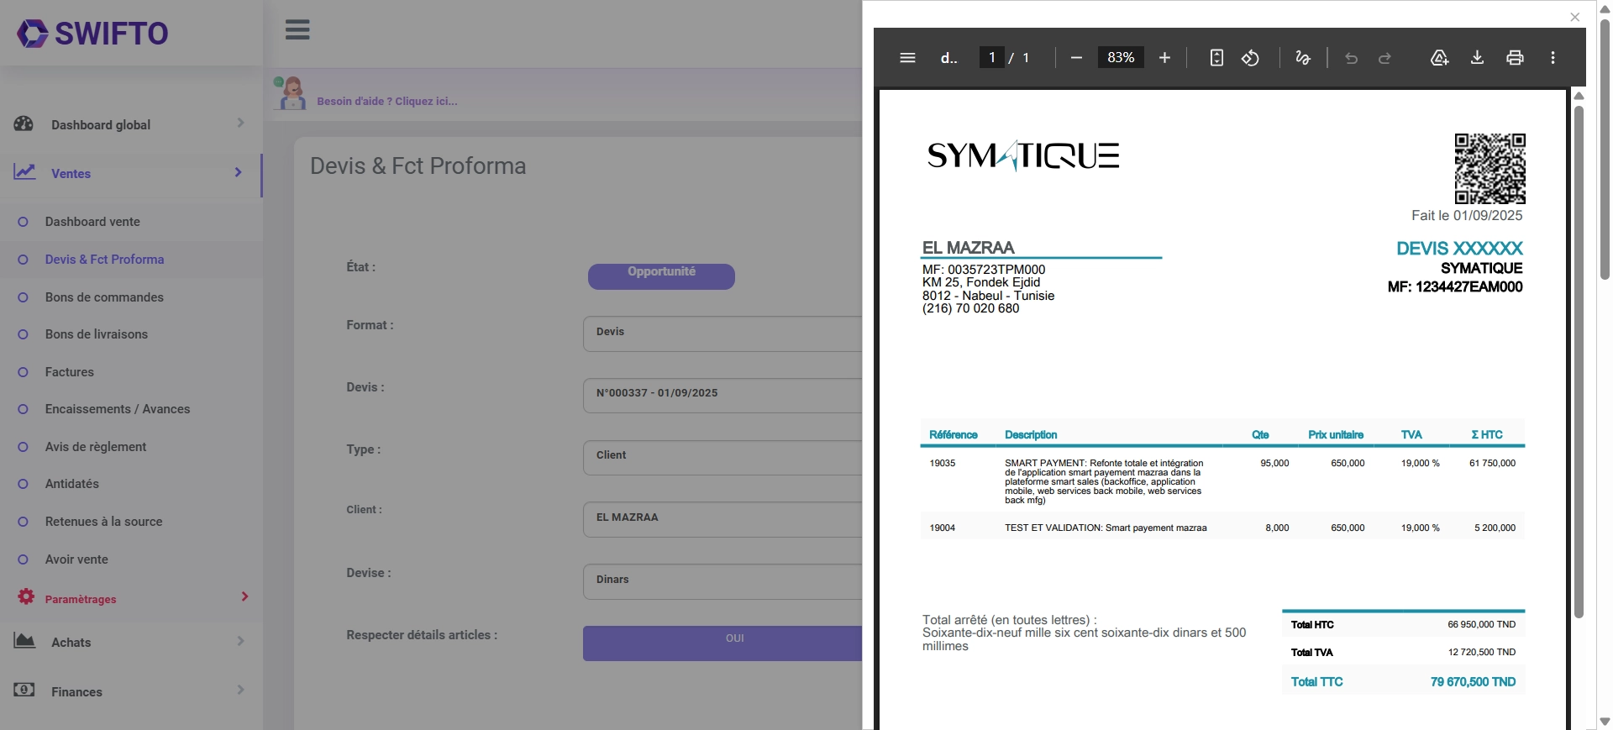The width and height of the screenshot is (1613, 730).
Task: Open the Factures menu item
Action: [70, 372]
